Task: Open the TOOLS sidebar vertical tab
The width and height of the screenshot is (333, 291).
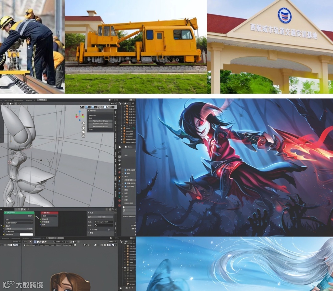Action: click(115, 128)
